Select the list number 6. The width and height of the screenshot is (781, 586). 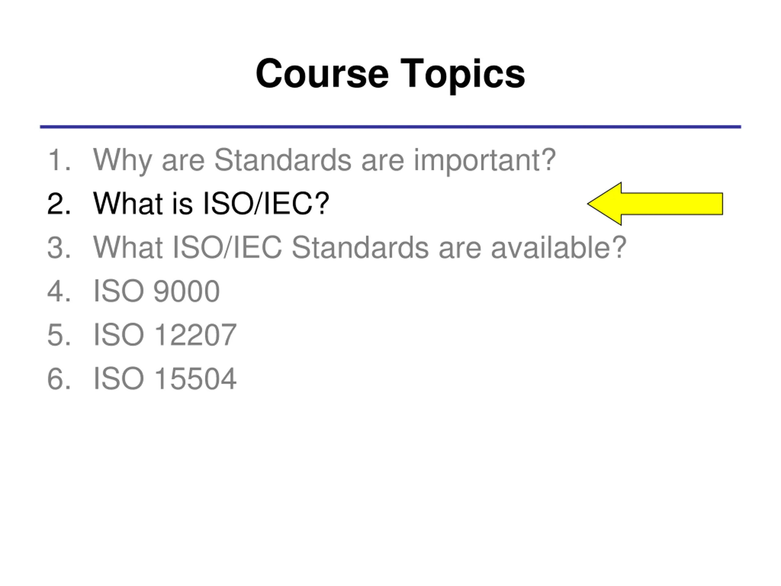point(59,379)
